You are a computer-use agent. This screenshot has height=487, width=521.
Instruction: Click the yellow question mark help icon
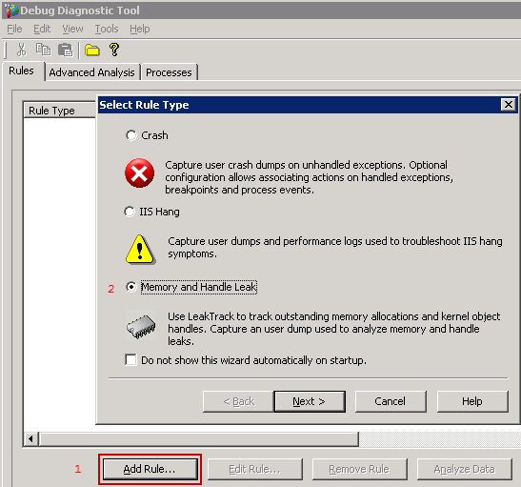(114, 50)
